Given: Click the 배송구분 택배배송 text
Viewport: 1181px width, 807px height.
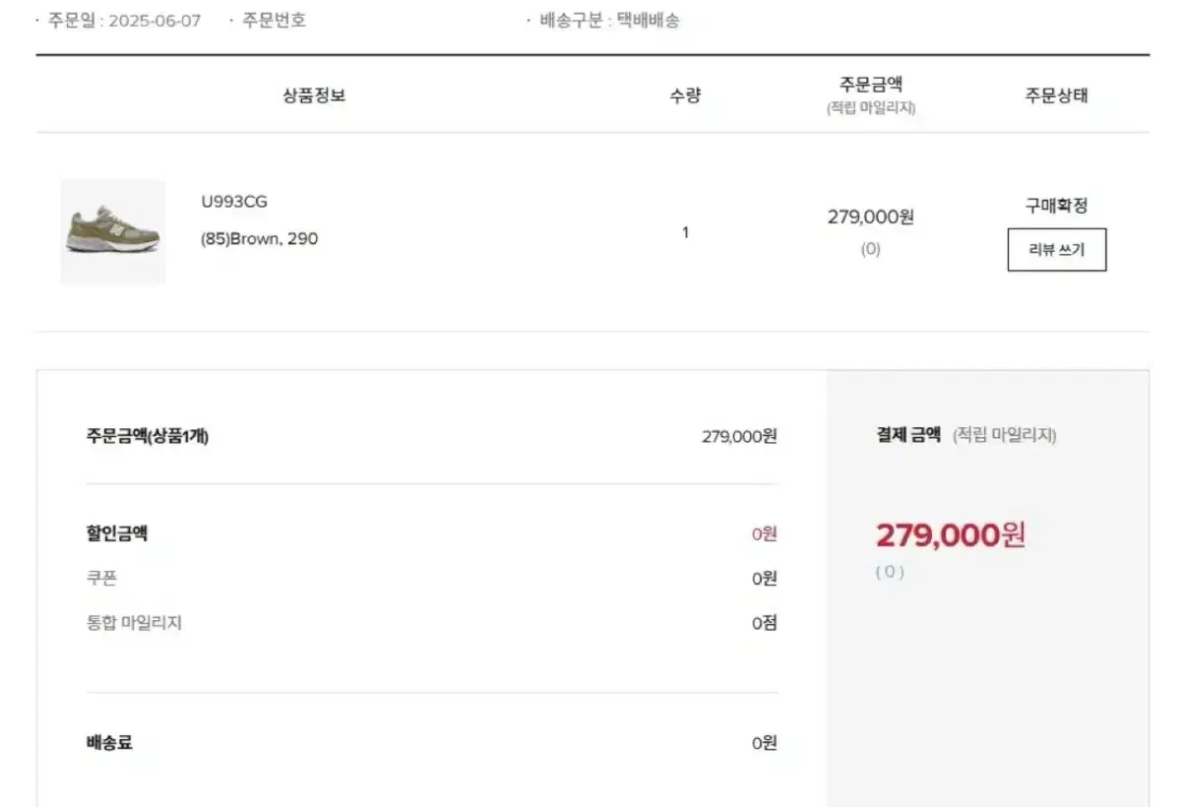Looking at the screenshot, I should [x=609, y=21].
